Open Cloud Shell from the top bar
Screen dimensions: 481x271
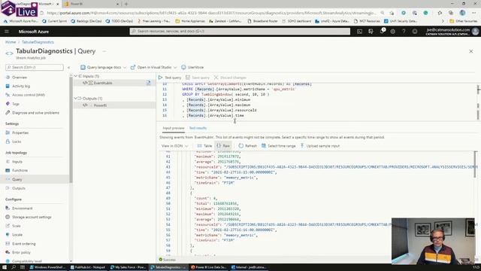[x=359, y=32]
